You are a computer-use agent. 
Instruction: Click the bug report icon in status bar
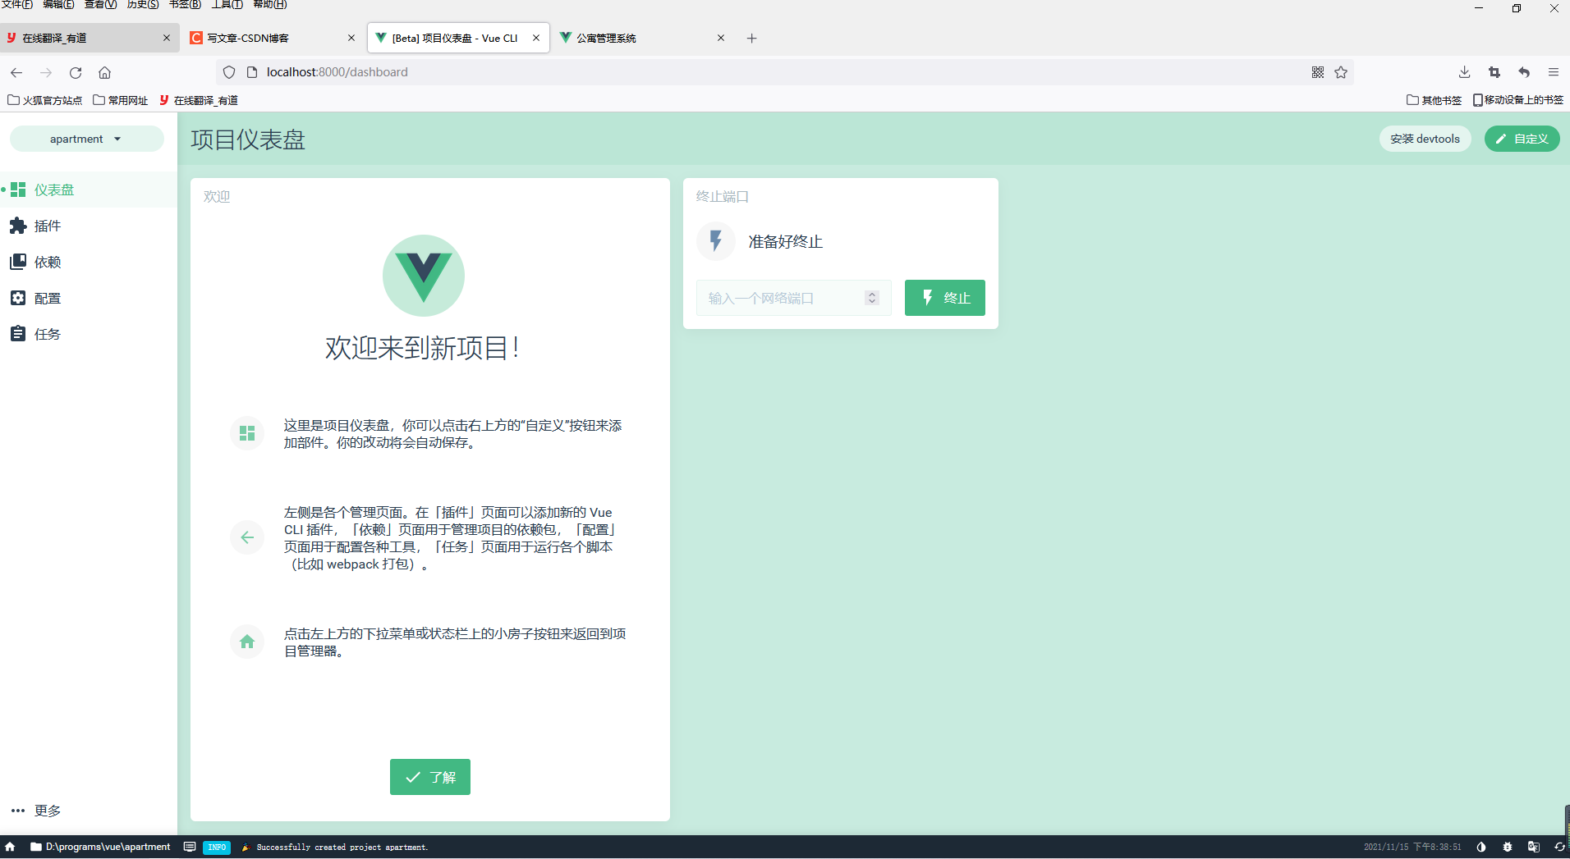1508,847
